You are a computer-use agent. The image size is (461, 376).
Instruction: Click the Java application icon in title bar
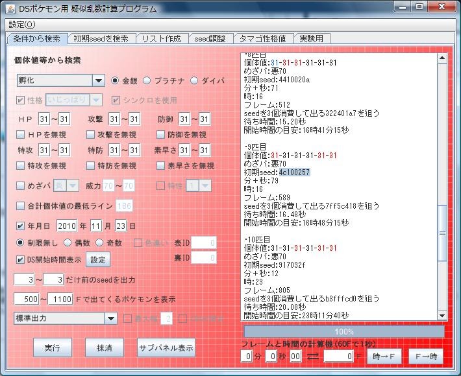[x=11, y=8]
